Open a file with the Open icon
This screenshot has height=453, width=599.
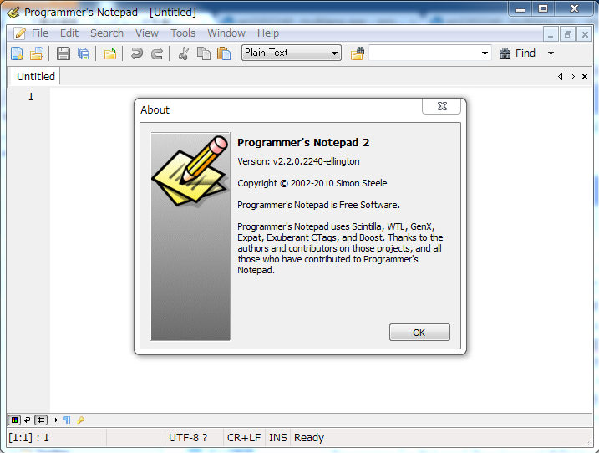point(37,53)
